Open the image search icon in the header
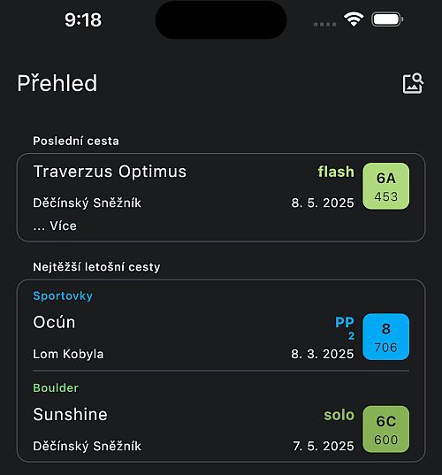Viewport: 442px width, 475px height. point(413,83)
